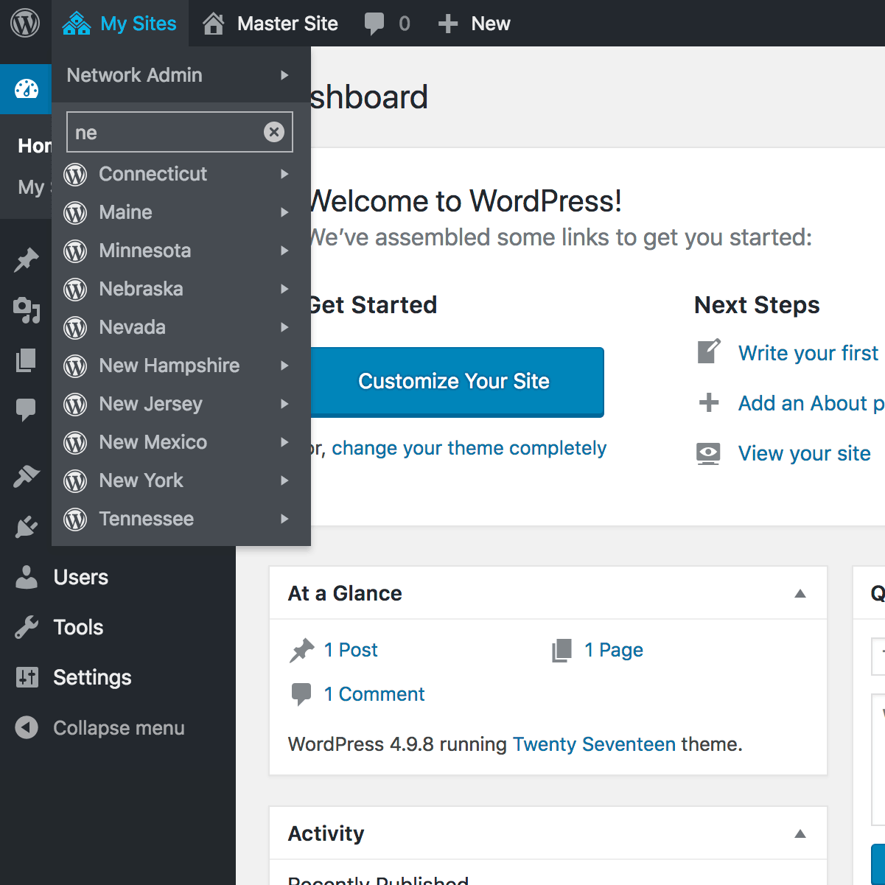Open Appearance via sidebar brush icon
The width and height of the screenshot is (885, 885).
pyautogui.click(x=27, y=477)
